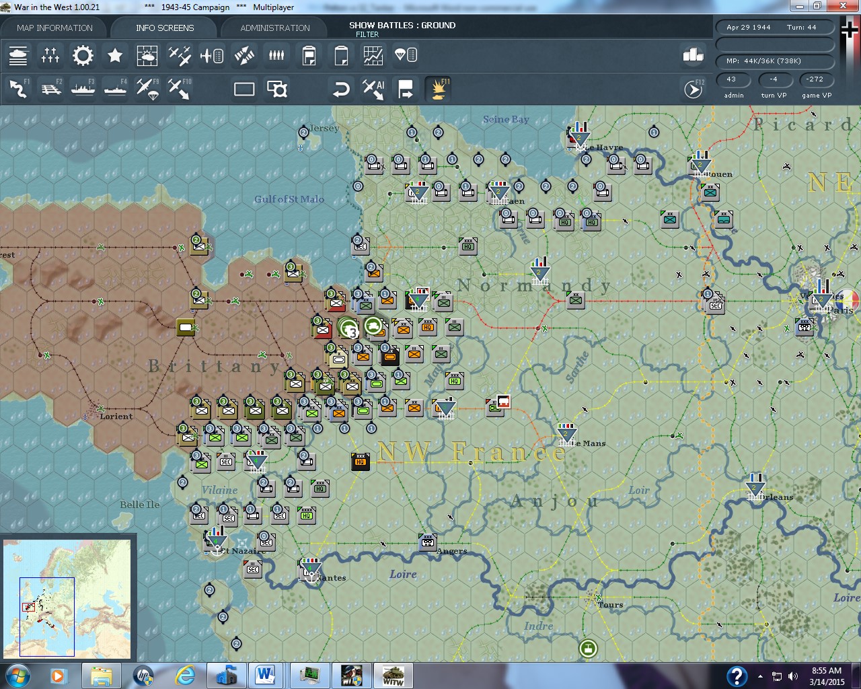
Task: Select Naval transport mode F3 ship icon
Action: click(83, 89)
